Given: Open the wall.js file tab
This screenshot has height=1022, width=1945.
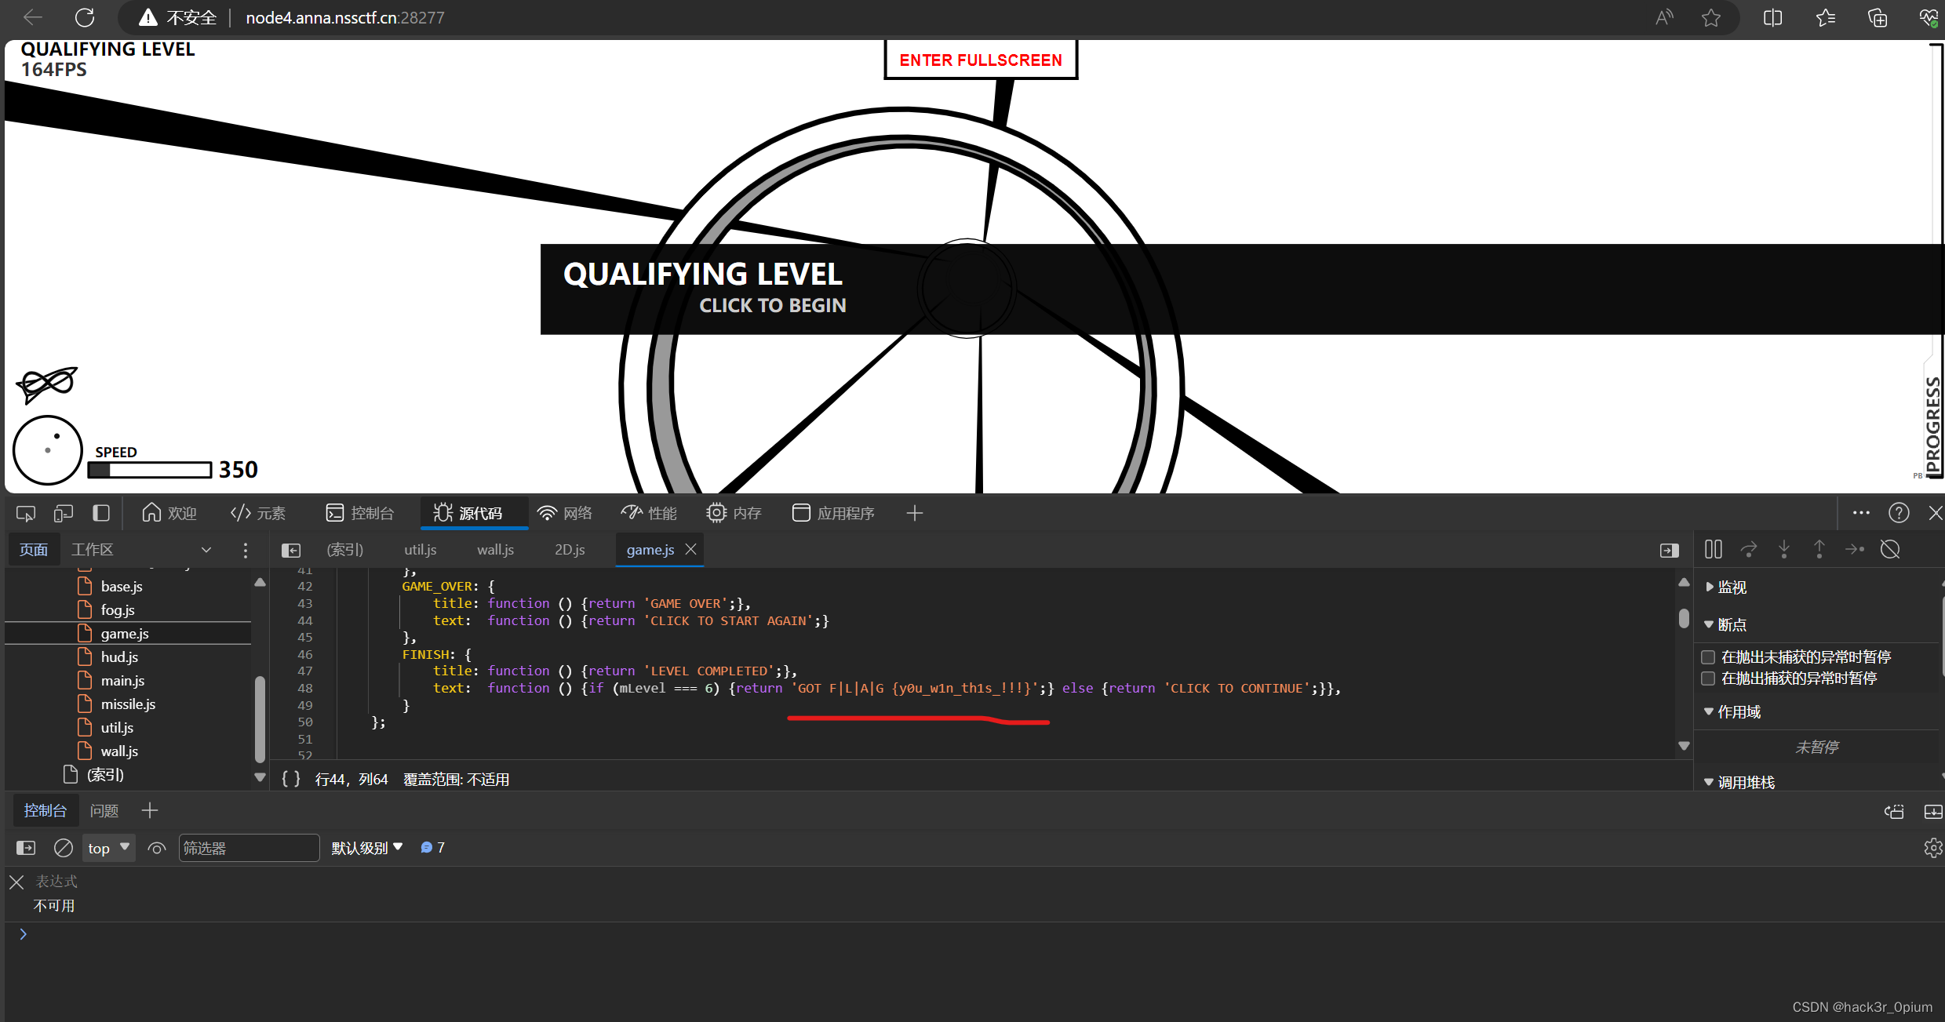Looking at the screenshot, I should 495,550.
